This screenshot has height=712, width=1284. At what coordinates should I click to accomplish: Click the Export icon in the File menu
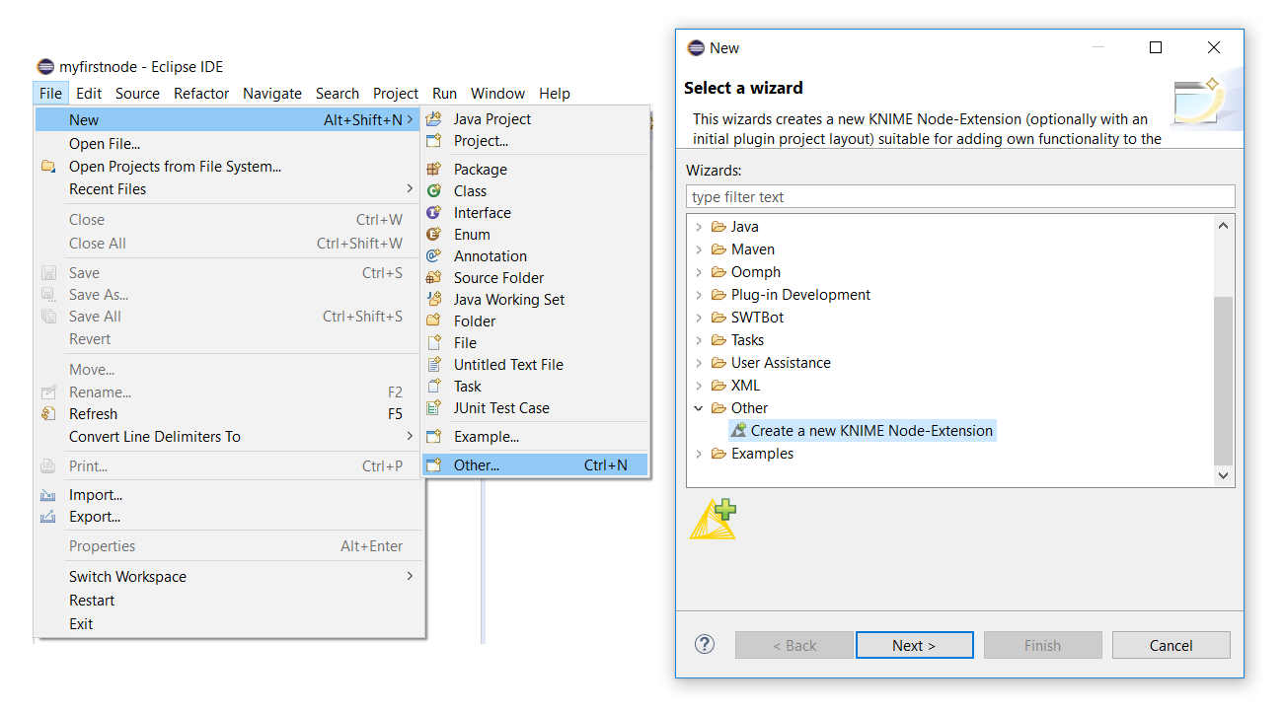point(48,517)
